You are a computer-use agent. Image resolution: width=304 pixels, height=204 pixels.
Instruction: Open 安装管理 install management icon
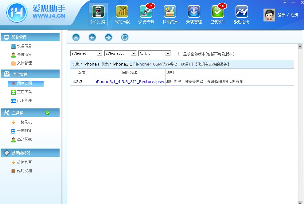194,12
